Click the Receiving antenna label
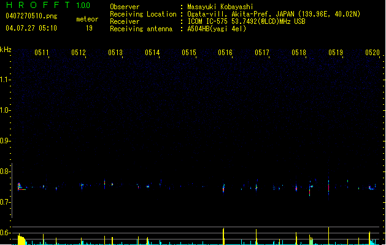The image size is (386, 245). [x=141, y=29]
